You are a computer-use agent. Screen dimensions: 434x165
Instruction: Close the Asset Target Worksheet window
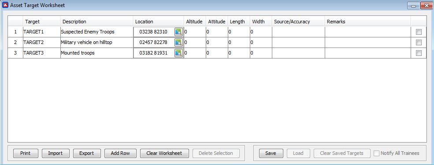point(426,6)
